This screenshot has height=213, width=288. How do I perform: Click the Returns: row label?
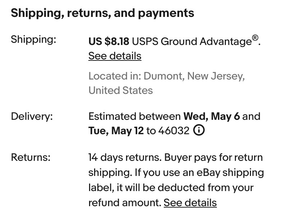pos(31,157)
